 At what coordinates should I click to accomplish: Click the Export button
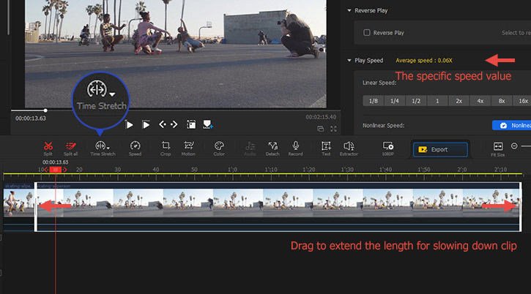440,149
